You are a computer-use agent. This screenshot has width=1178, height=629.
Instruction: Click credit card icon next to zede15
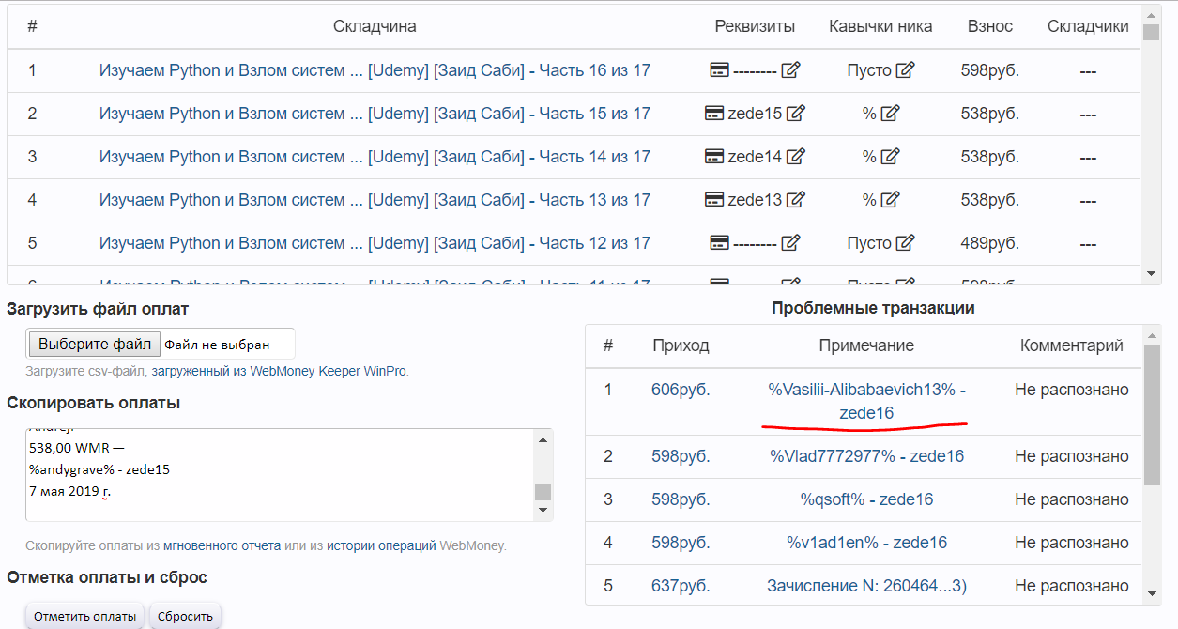[714, 114]
